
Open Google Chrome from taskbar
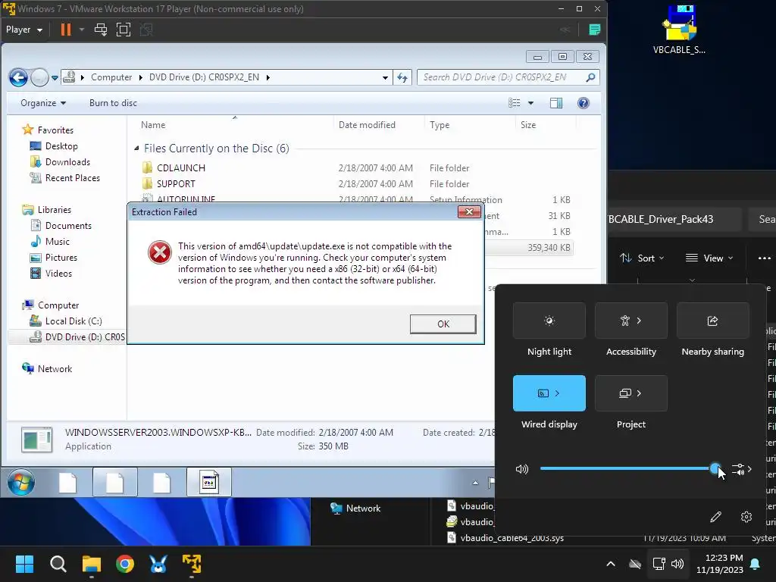125,564
